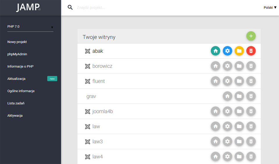Image resolution: width=279 pixels, height=164 pixels.
Task: Delete the abak site with red trash
Action: (251, 51)
